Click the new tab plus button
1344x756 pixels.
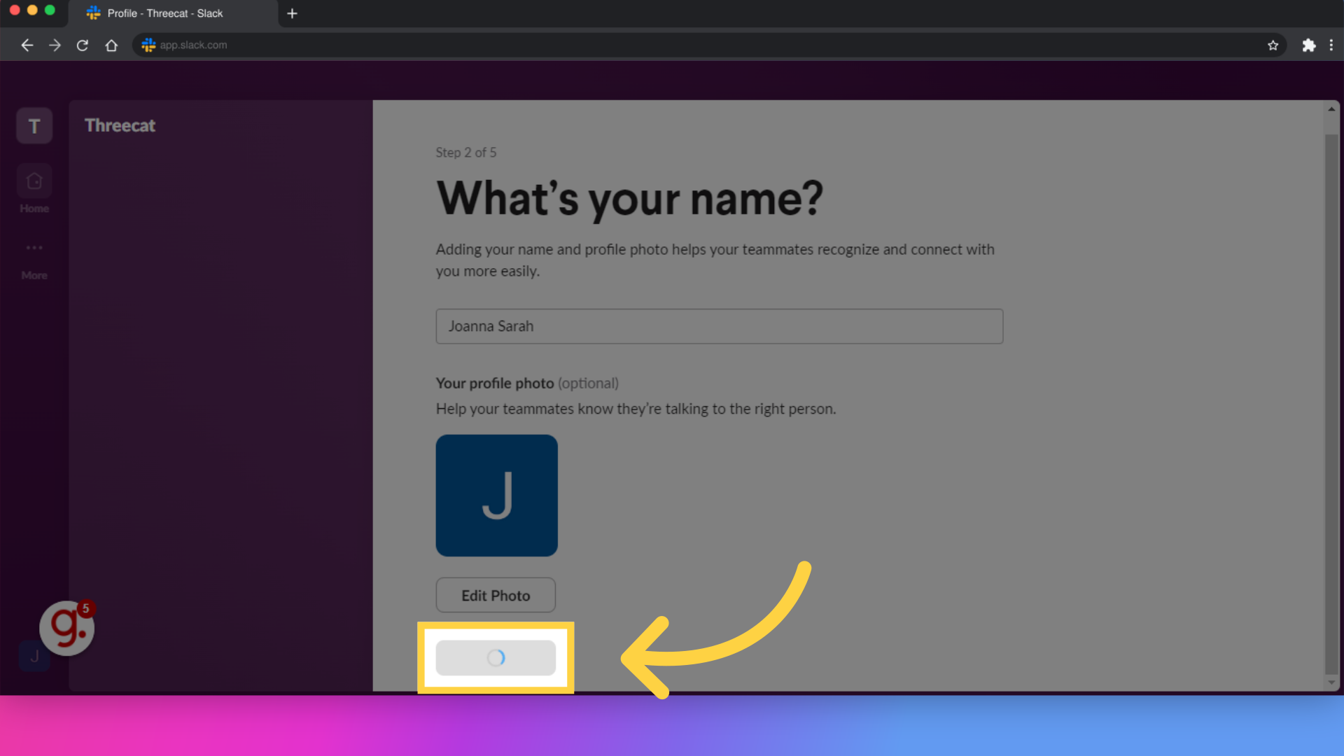pos(293,13)
